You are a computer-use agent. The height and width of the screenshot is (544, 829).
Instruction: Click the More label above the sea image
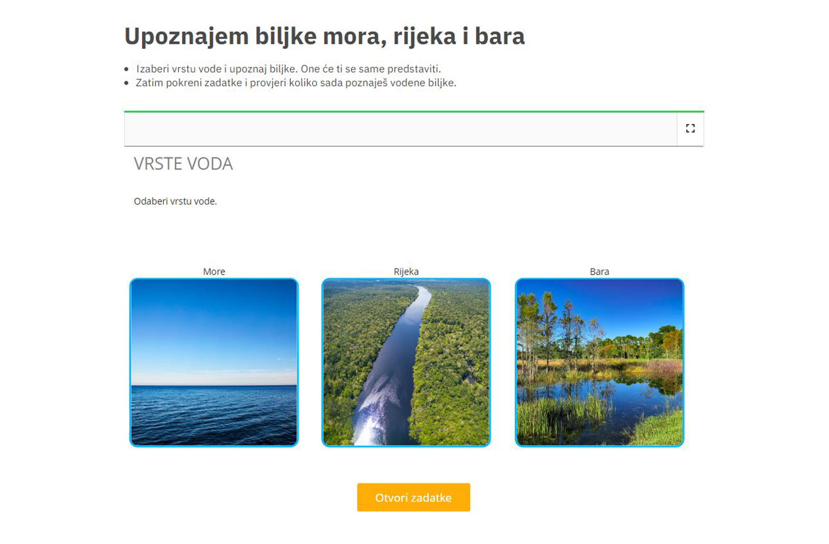coord(214,272)
